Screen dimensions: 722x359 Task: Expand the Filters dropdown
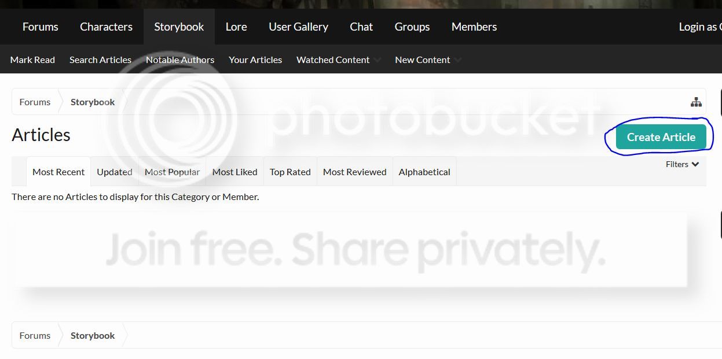click(682, 164)
